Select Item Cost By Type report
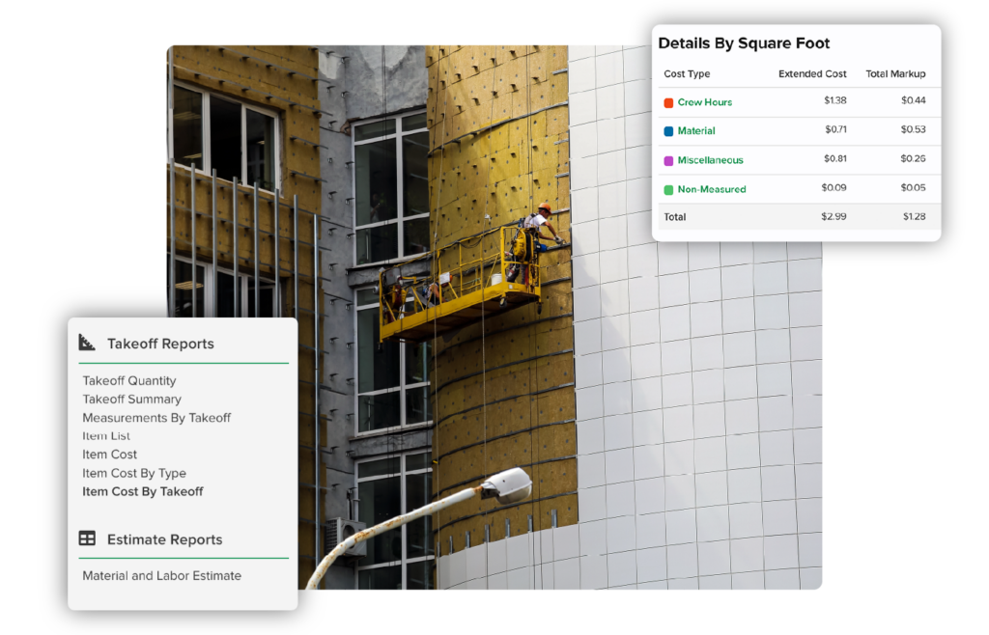Image resolution: width=989 pixels, height=635 pixels. 134,473
